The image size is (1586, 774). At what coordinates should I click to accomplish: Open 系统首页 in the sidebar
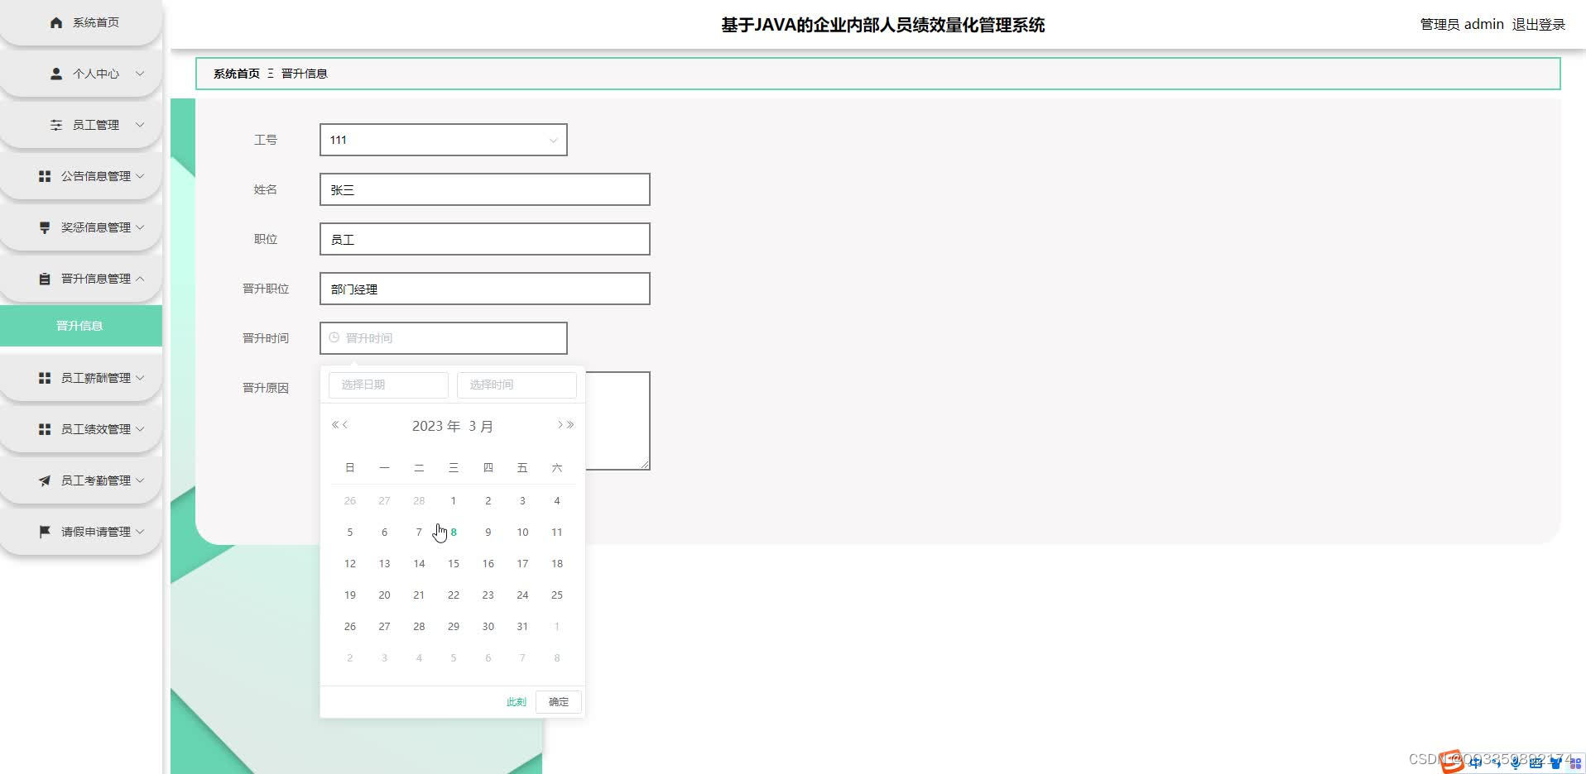point(81,22)
